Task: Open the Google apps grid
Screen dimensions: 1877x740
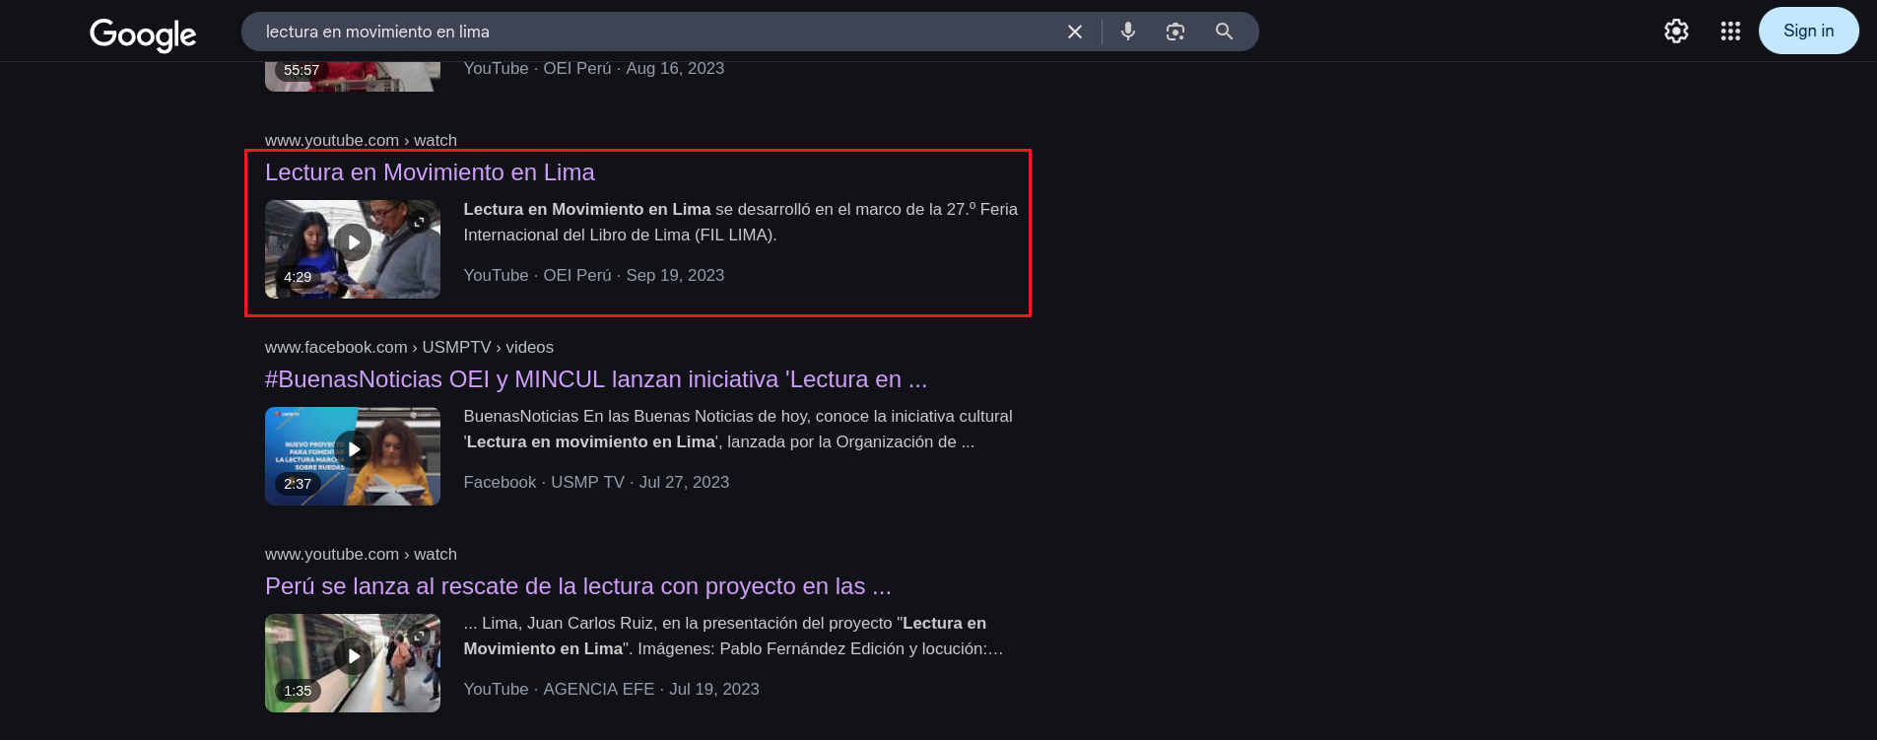Action: [1730, 32]
